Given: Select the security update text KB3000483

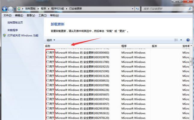Looking at the screenshot, I should coord(79,52).
